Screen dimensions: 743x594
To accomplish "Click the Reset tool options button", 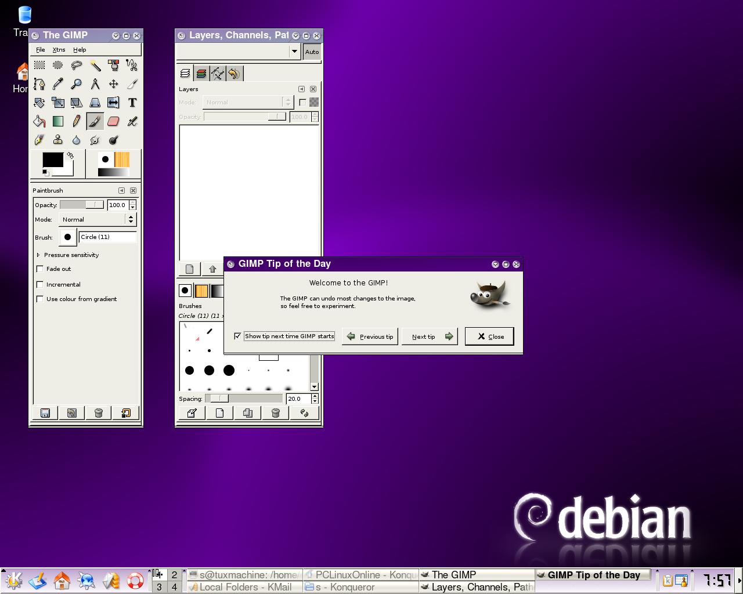I will click(125, 413).
